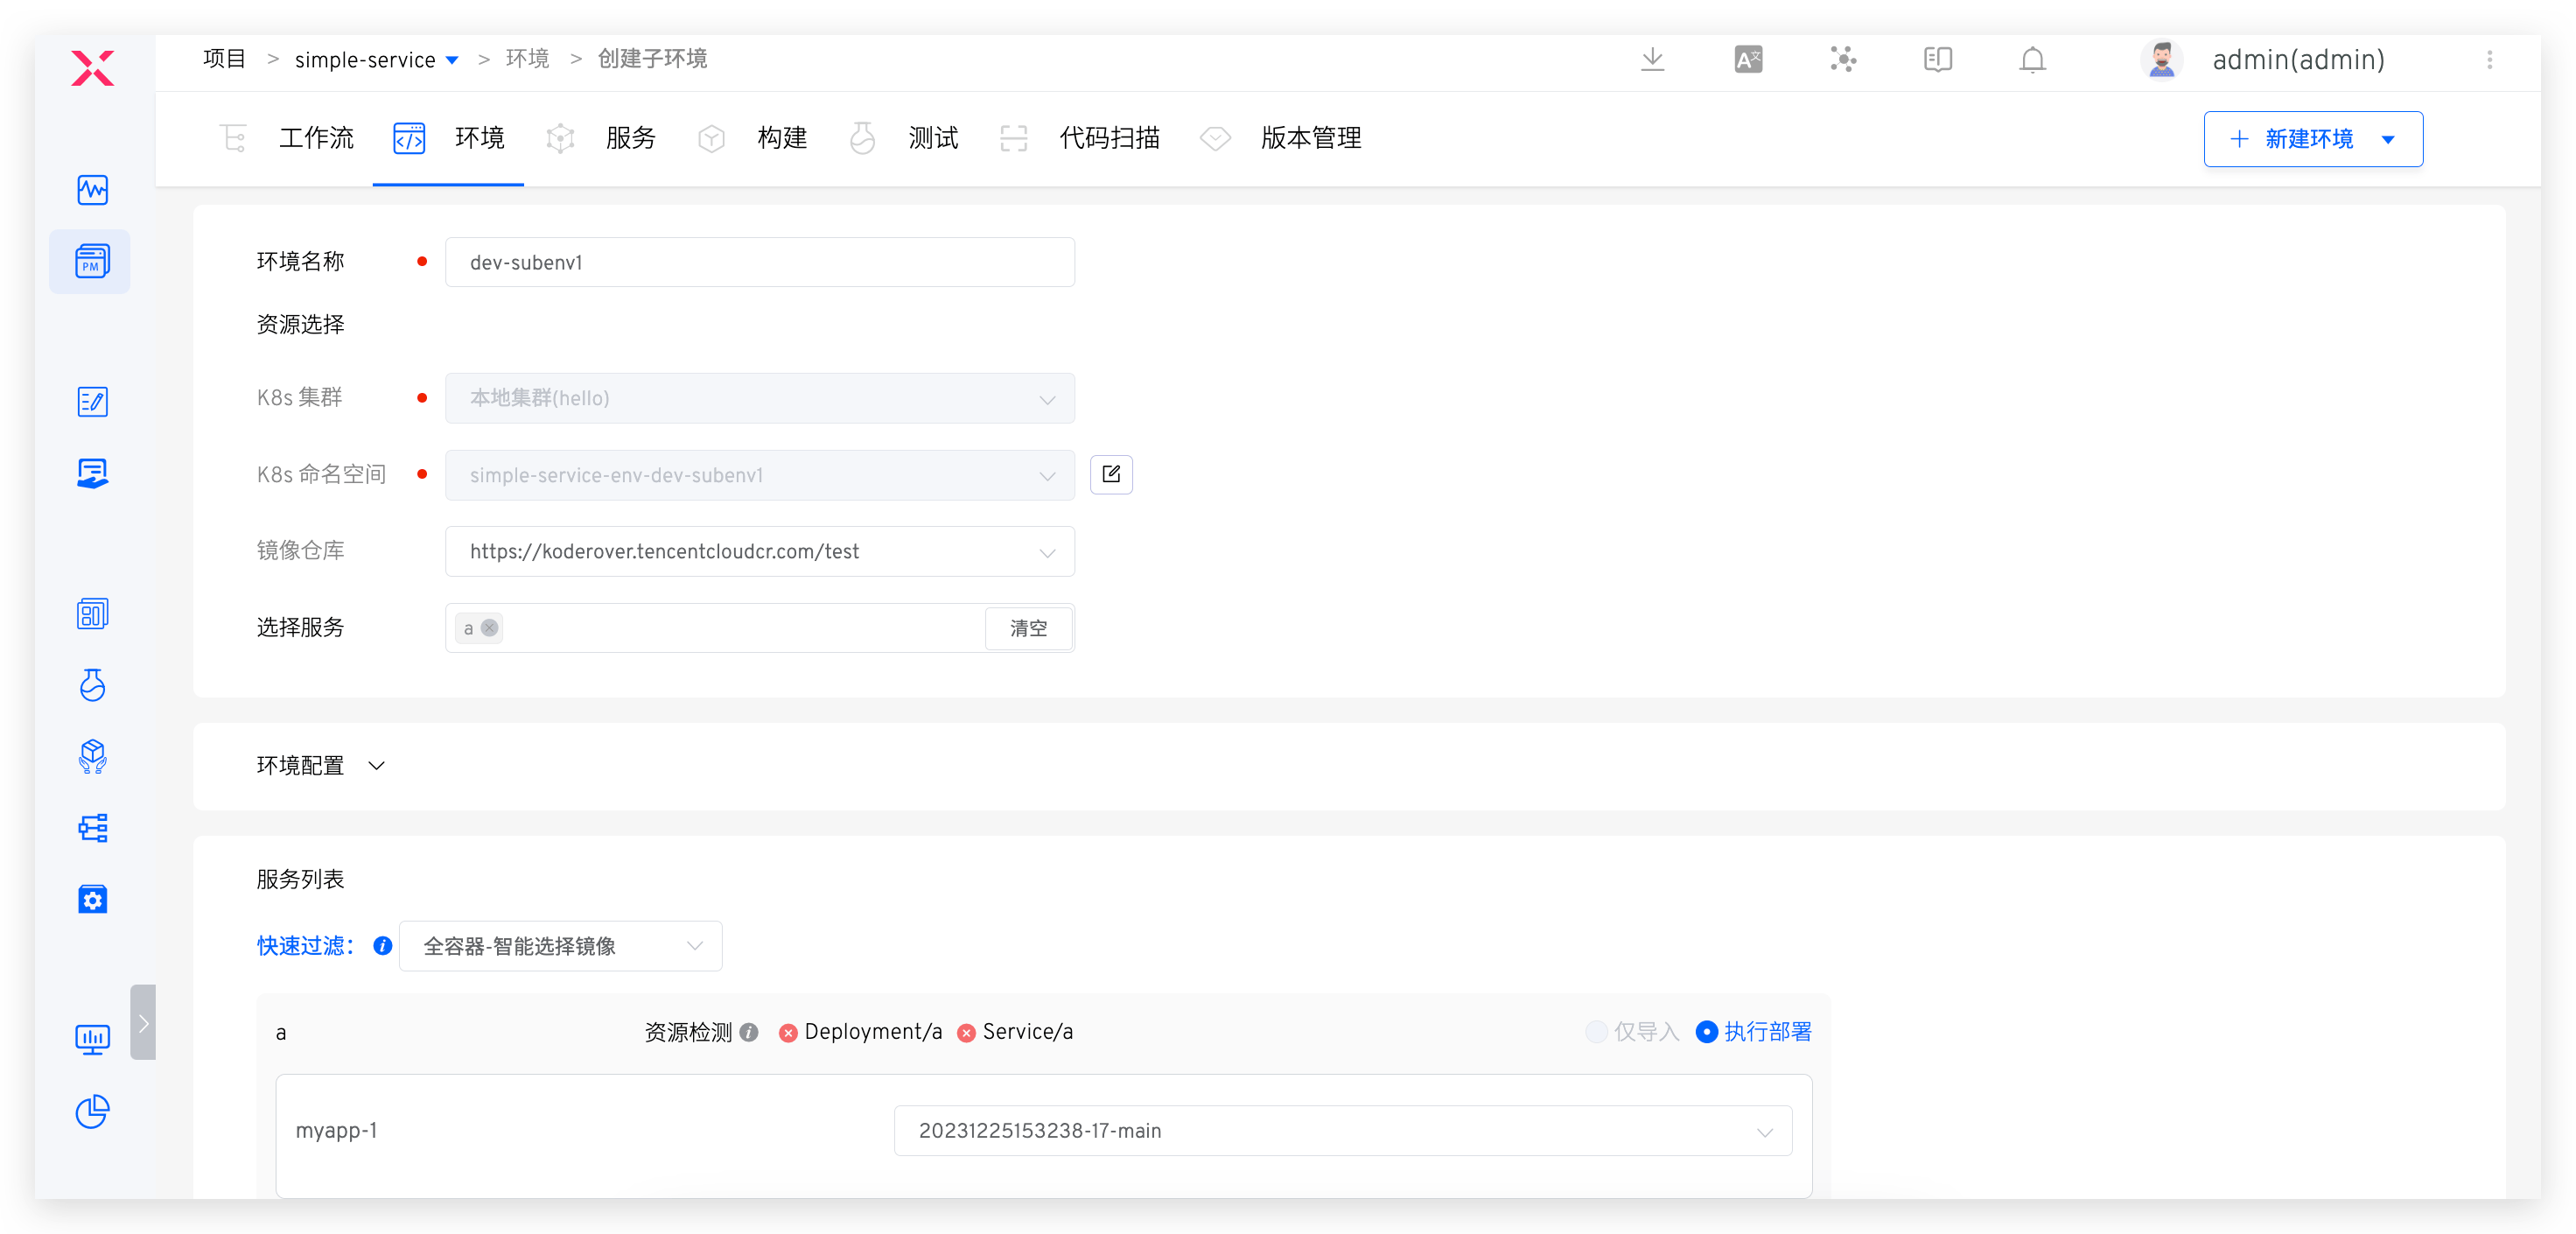
Task: Go to 项目 breadcrumb link
Action: [x=224, y=59]
